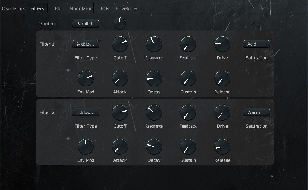This screenshot has height=190, width=308.
Task: Click Filter 1's Resonance knob
Action: coord(154,44)
